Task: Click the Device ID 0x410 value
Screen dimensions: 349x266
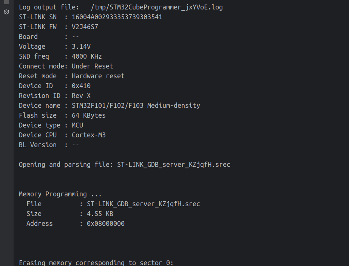Action: [x=81, y=86]
